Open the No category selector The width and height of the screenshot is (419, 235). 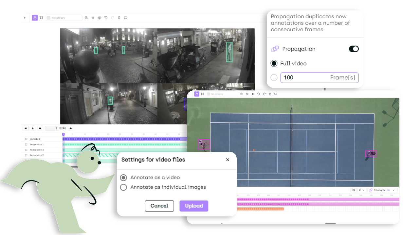click(x=64, y=18)
